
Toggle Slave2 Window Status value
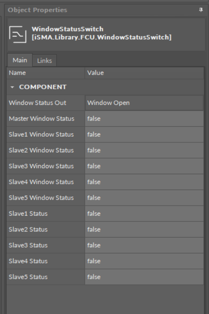coord(144,150)
